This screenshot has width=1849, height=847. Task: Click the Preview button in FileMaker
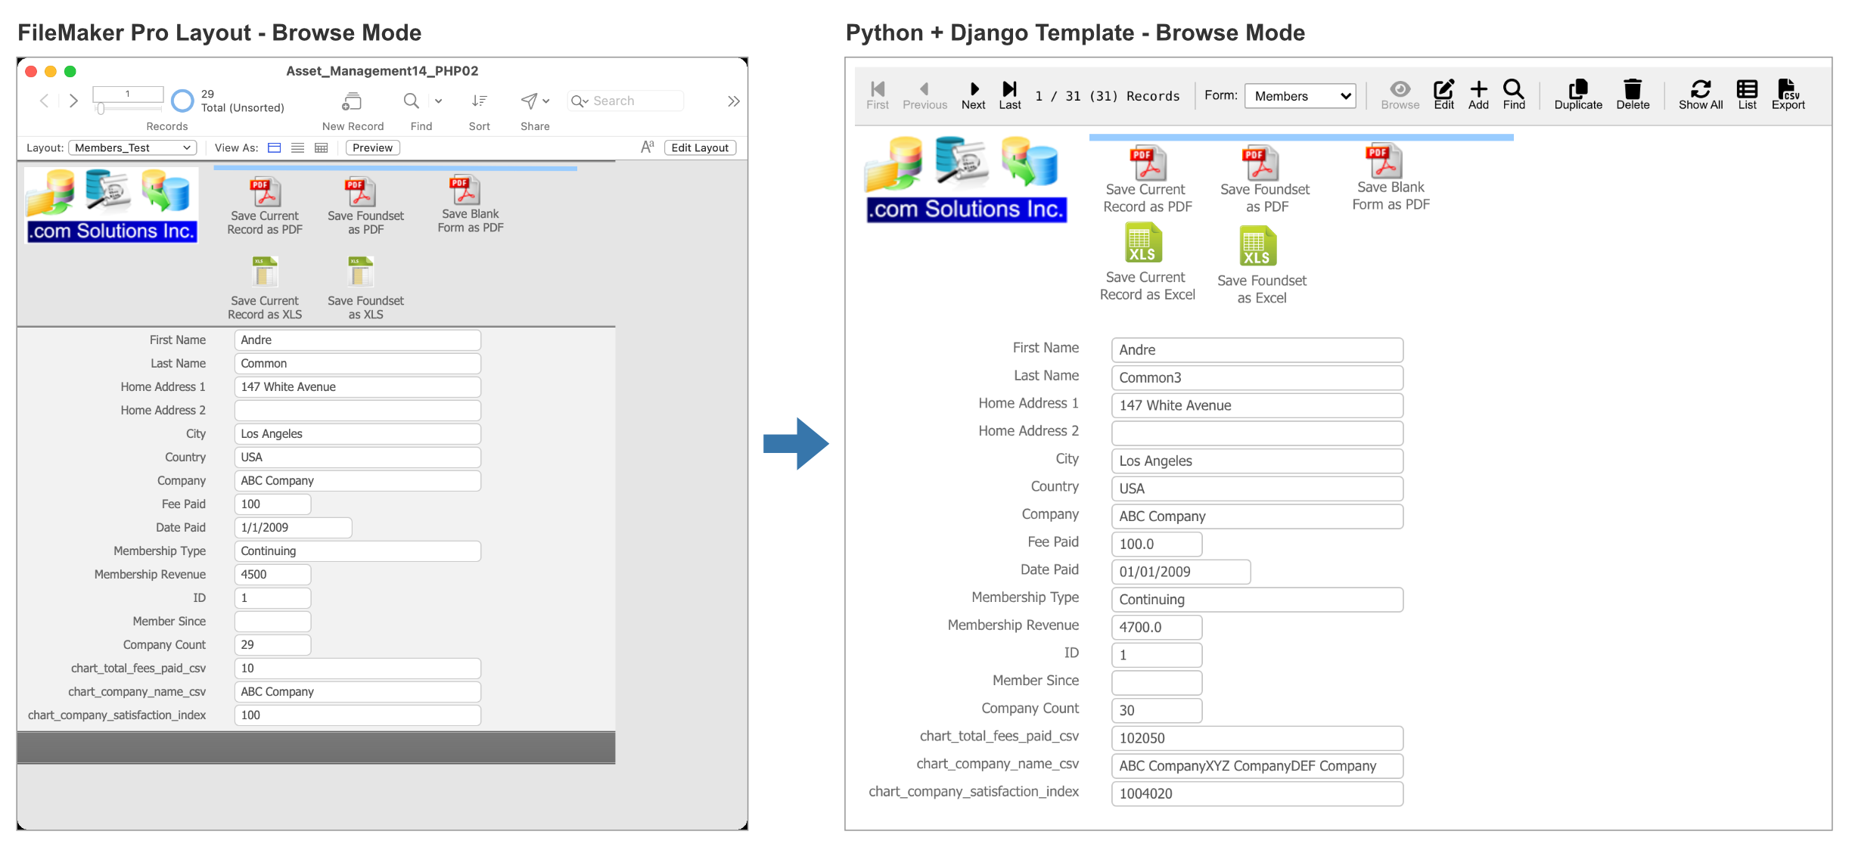click(372, 147)
